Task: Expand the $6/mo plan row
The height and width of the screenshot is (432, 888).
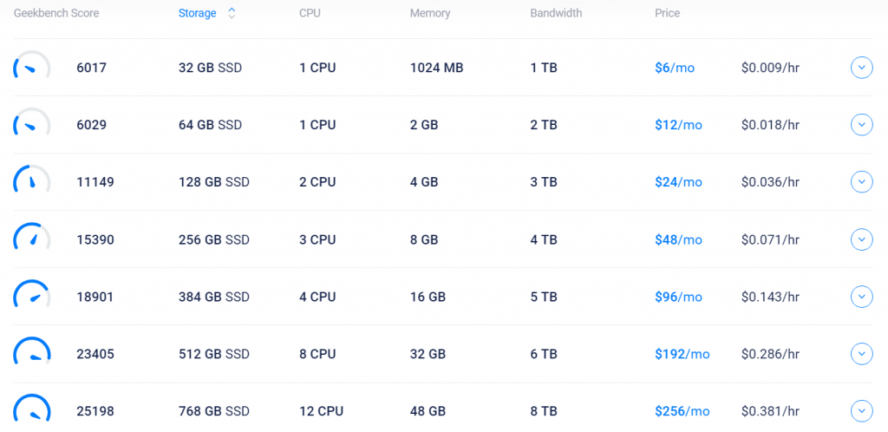Action: pyautogui.click(x=861, y=68)
